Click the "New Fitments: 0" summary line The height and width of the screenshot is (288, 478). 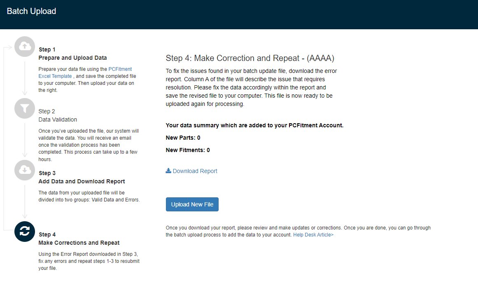click(x=188, y=150)
